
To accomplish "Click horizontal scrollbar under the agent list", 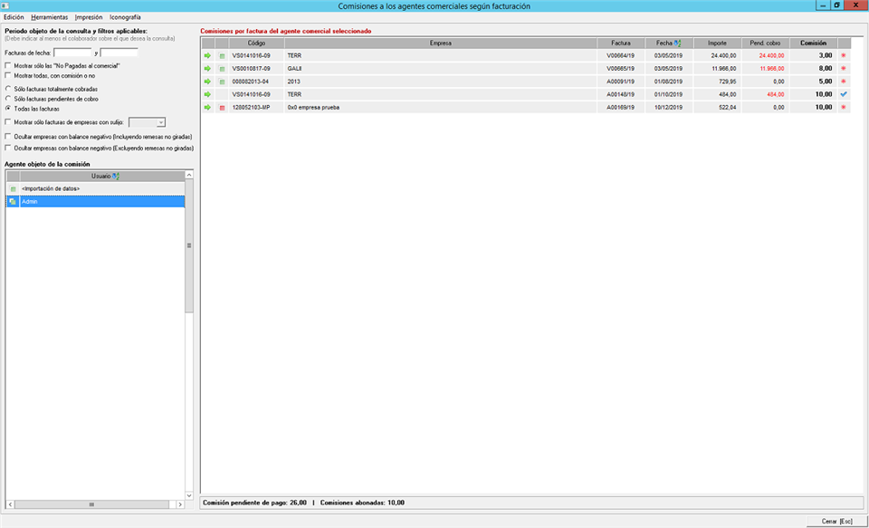I will pyautogui.click(x=91, y=504).
